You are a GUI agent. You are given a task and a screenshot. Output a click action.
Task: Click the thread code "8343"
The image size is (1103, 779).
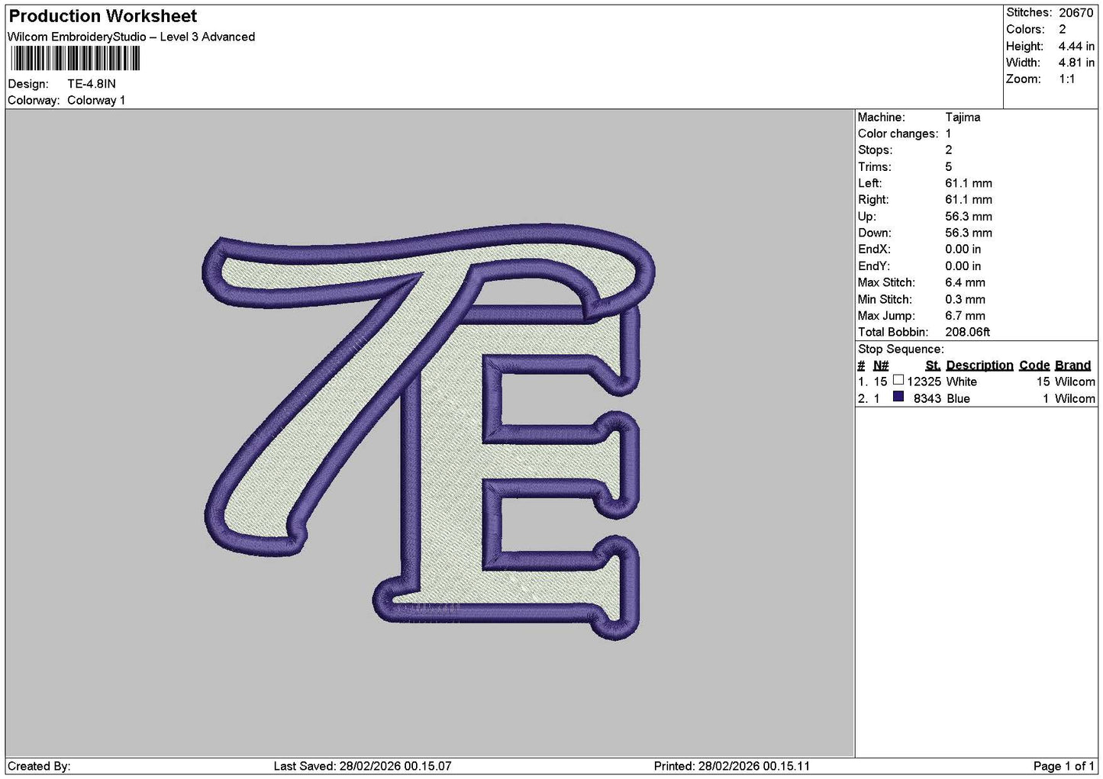point(927,399)
